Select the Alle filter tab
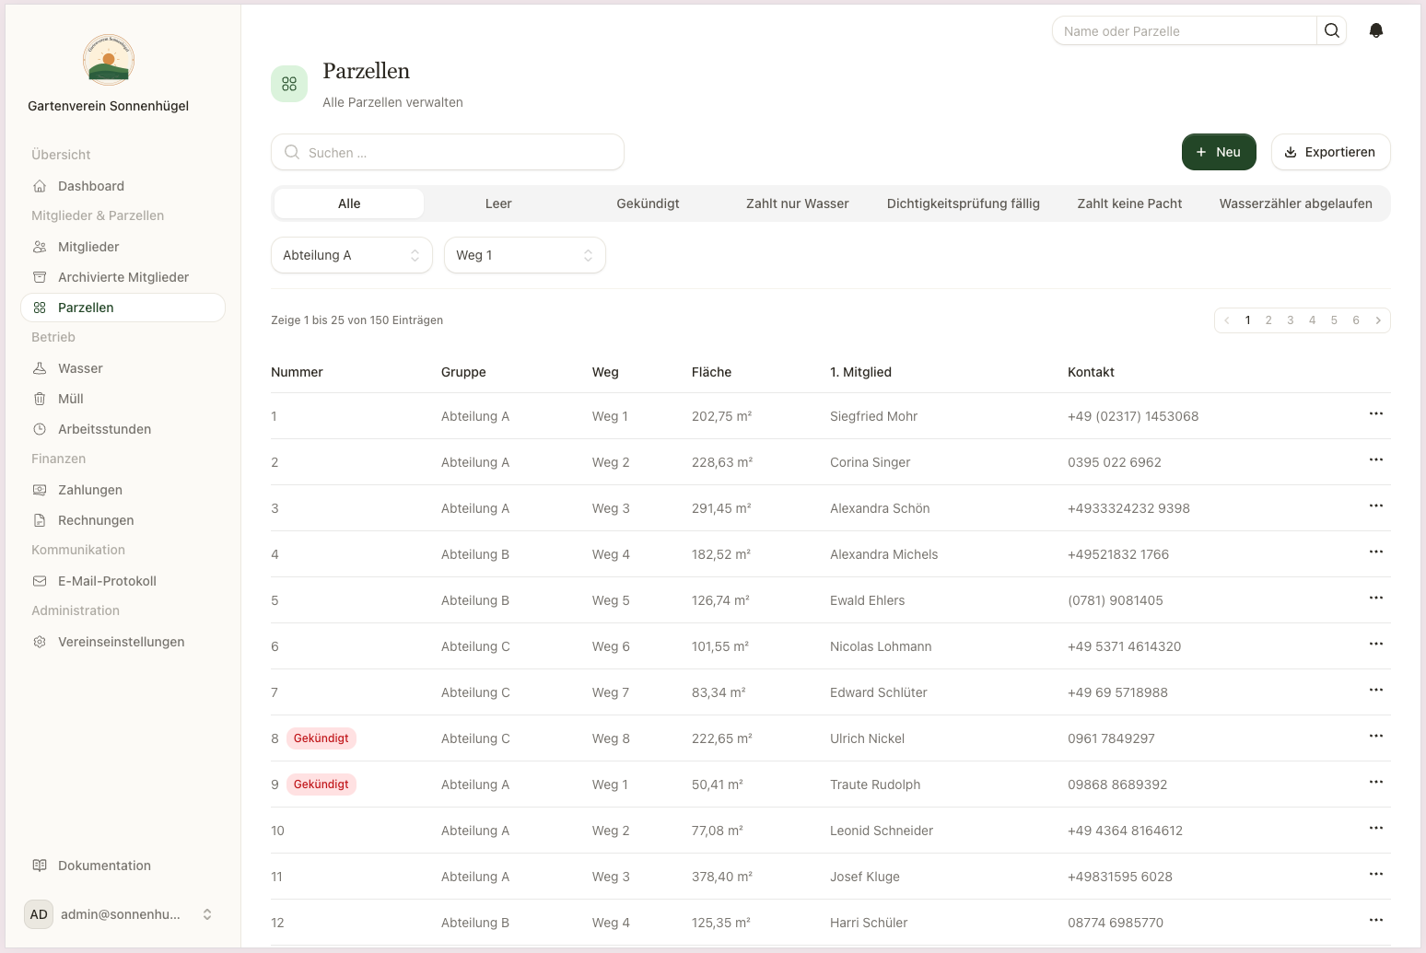The width and height of the screenshot is (1426, 953). 349,203
